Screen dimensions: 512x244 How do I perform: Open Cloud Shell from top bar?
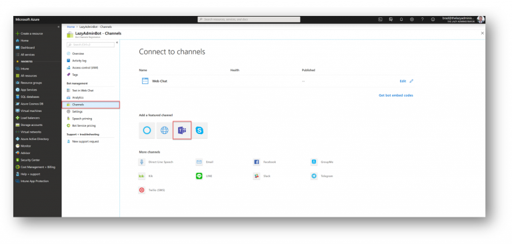point(381,19)
